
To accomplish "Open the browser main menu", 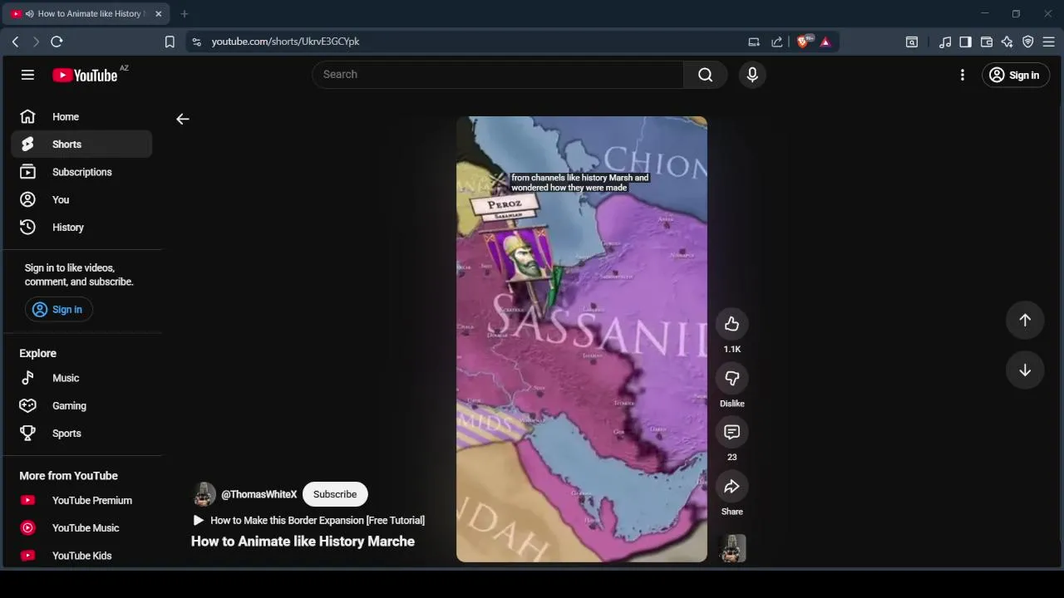I will click(1049, 42).
